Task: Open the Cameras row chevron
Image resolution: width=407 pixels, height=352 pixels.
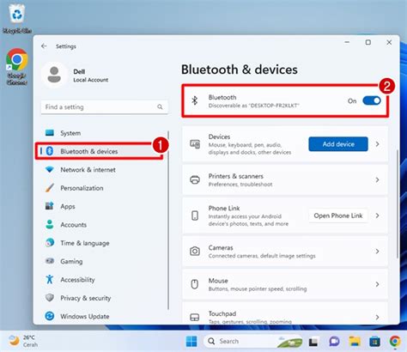Action: 377,252
